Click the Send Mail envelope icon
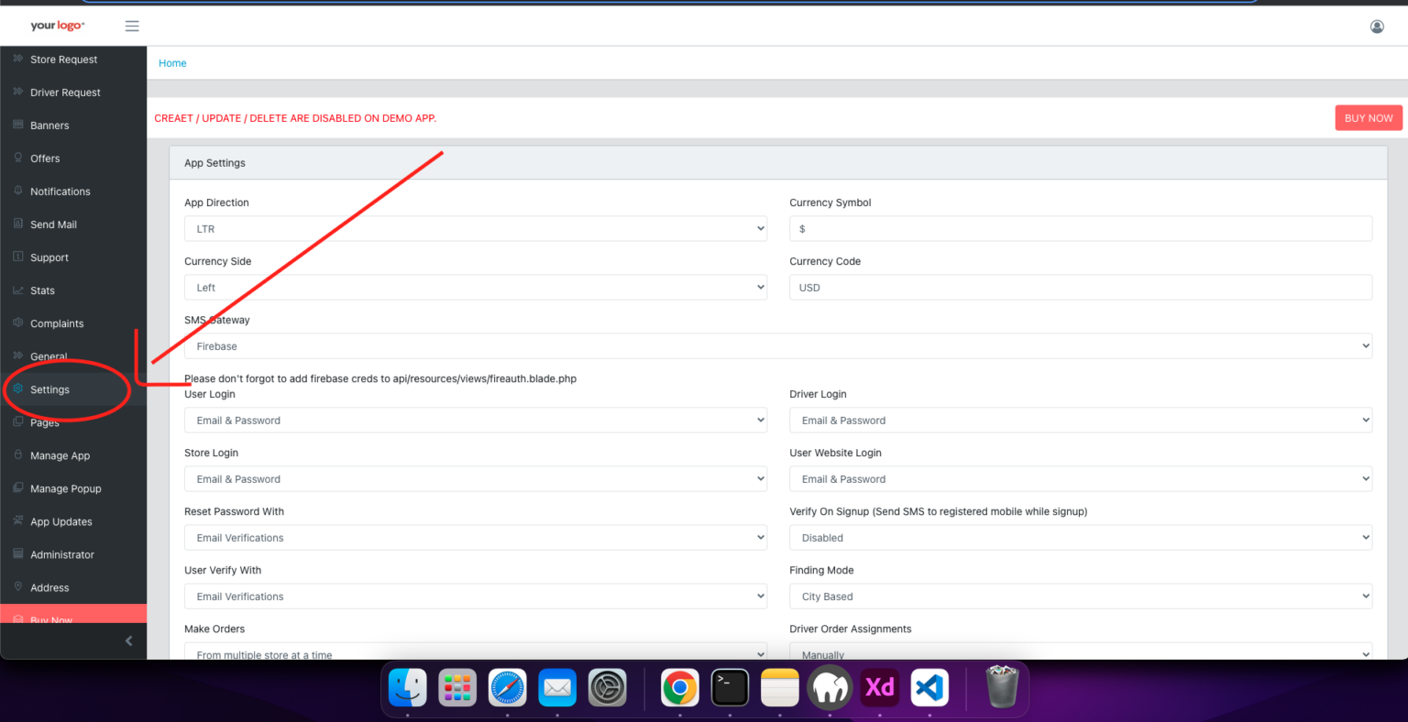 [18, 224]
